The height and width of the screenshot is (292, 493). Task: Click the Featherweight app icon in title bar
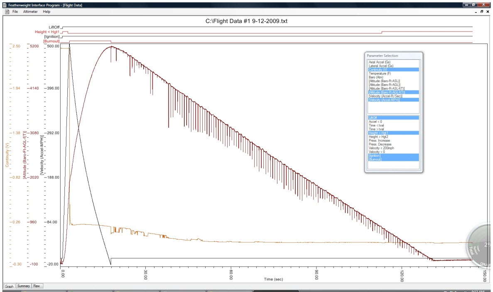(x=5, y=5)
